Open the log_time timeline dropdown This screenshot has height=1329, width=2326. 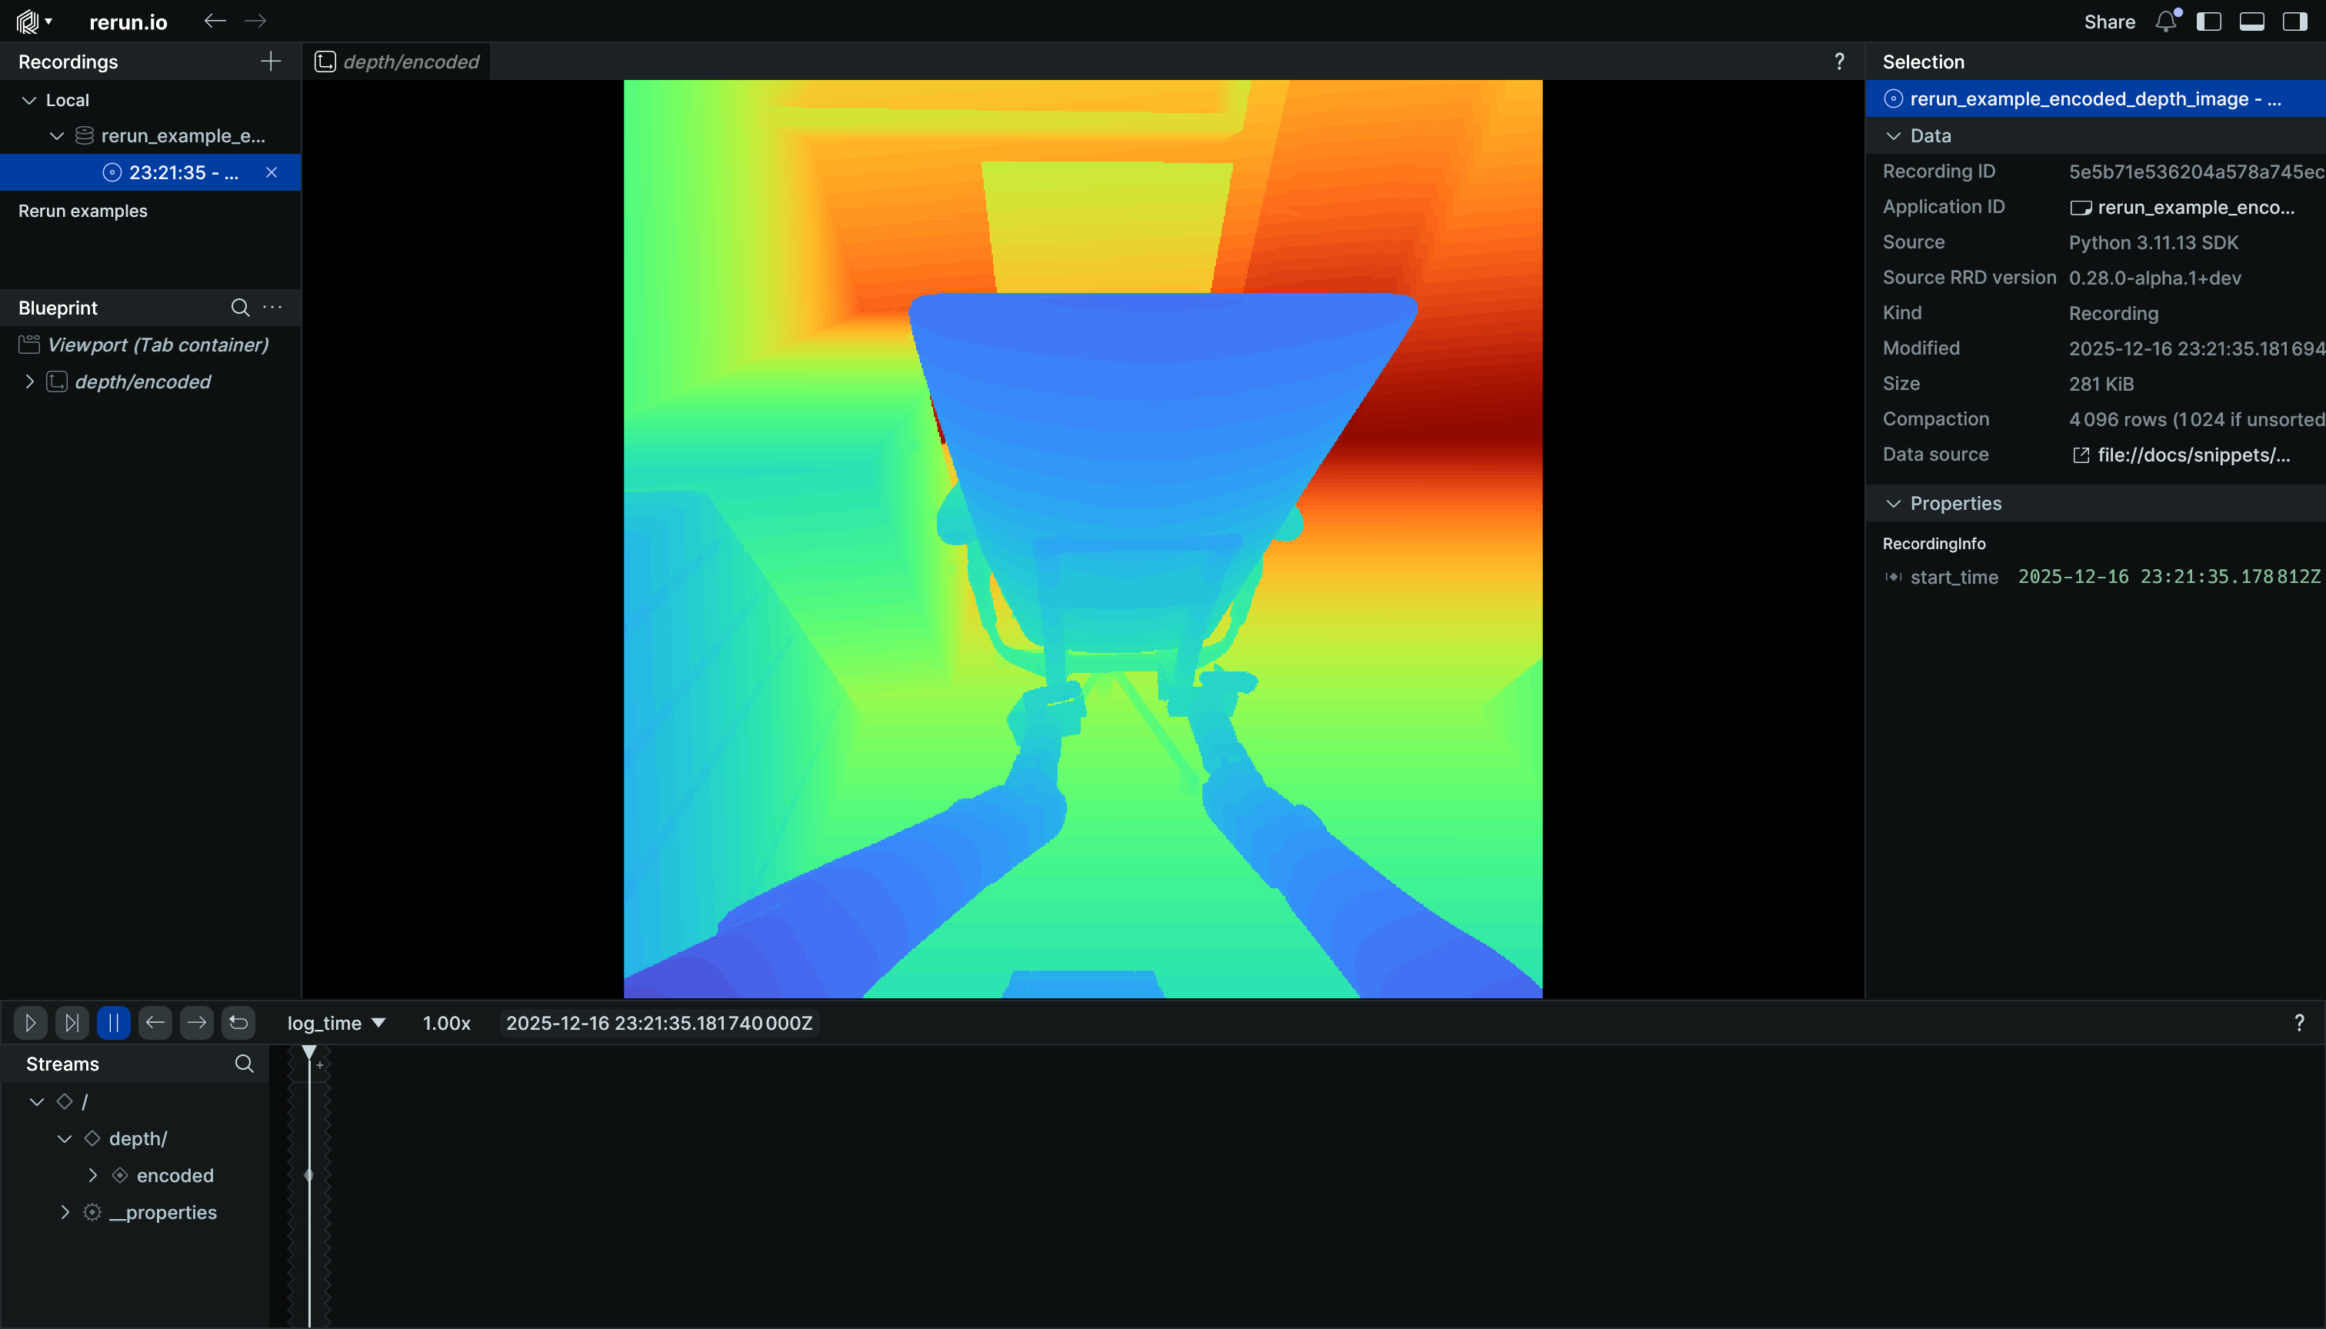coord(336,1023)
